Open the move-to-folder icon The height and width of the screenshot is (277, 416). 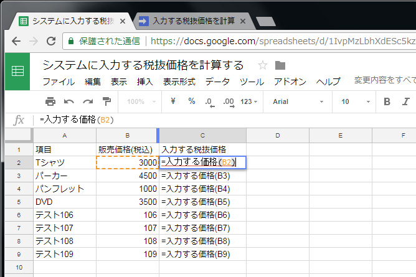pyautogui.click(x=280, y=65)
